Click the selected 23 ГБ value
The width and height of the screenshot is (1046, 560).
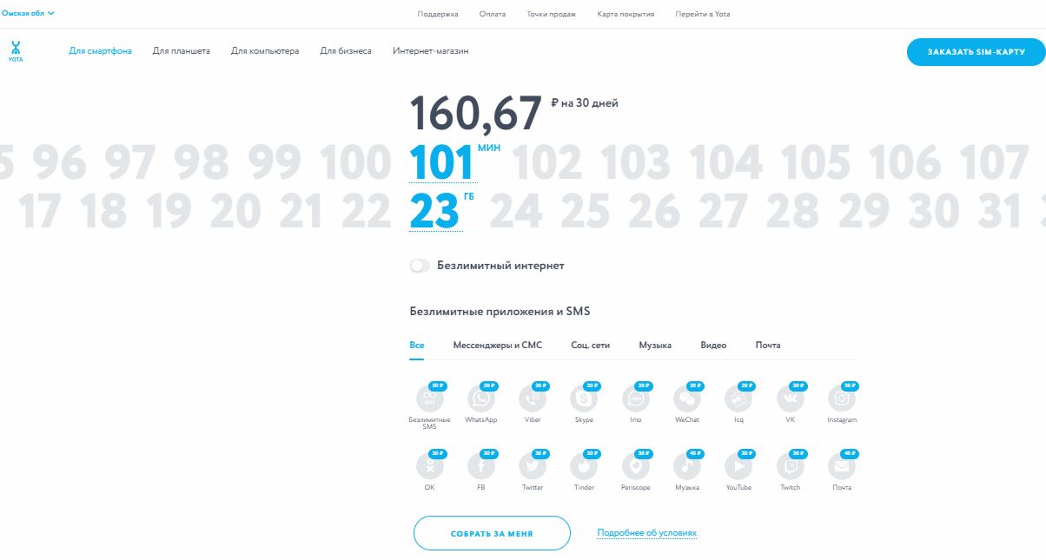(x=434, y=211)
